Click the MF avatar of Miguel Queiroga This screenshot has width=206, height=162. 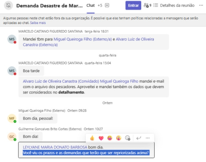[12, 118]
